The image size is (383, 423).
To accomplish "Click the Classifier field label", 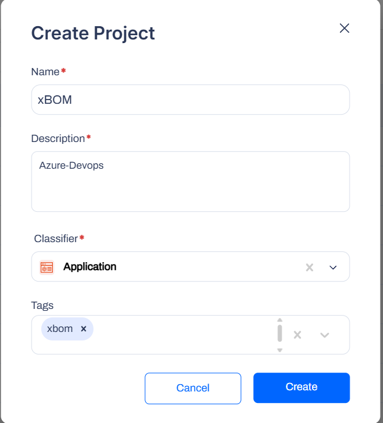I will coord(56,239).
